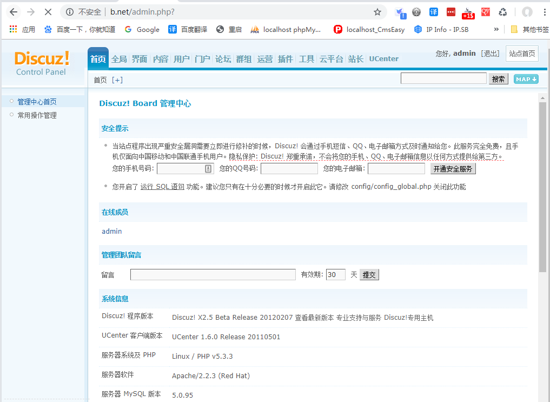Open the IP Info - IP.SB bookmark
Screen dimensions: 550x402
pyautogui.click(x=441, y=29)
